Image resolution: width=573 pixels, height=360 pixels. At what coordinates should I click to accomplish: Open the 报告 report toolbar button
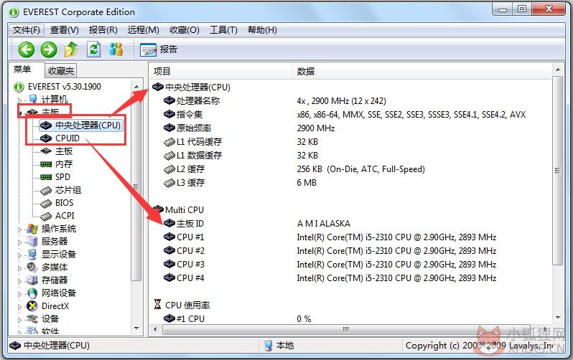(x=159, y=49)
